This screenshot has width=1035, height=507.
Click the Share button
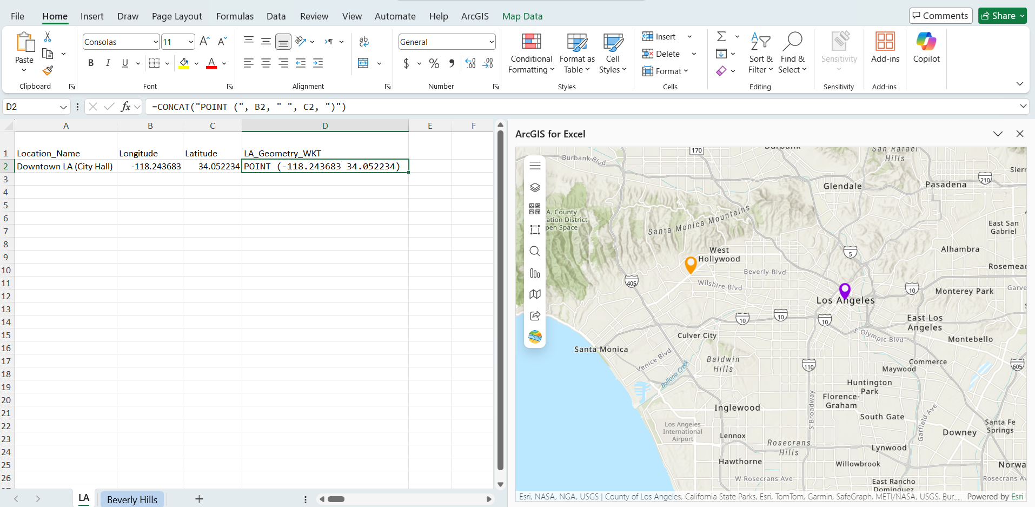(999, 16)
